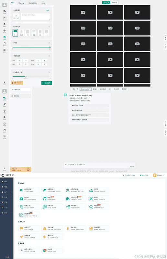The height and width of the screenshot is (259, 167).
Task: Open the chat icon in the video page sidebar
Action: tap(5, 12)
